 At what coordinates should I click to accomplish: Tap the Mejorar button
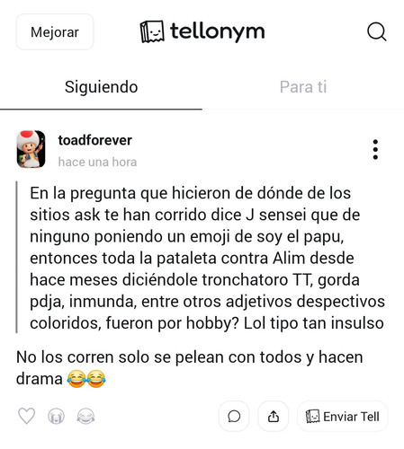click(55, 31)
